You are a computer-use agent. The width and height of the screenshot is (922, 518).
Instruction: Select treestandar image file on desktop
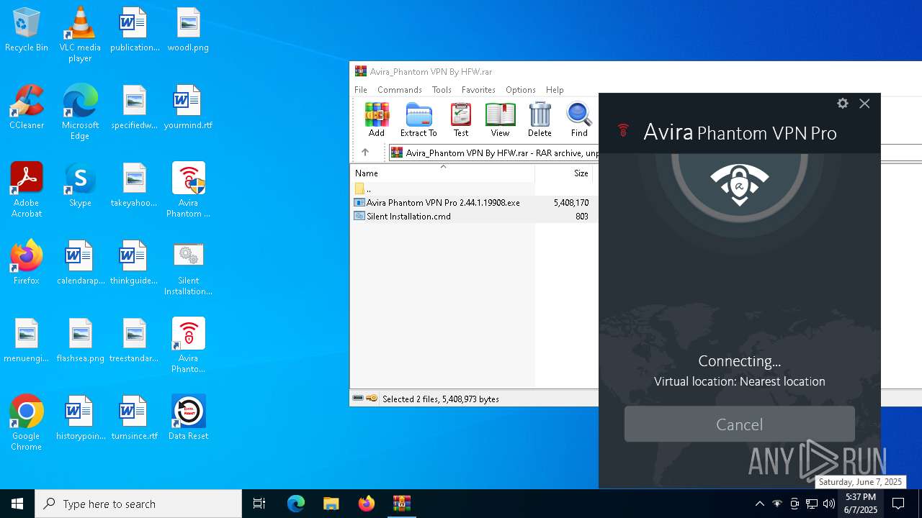(x=134, y=340)
